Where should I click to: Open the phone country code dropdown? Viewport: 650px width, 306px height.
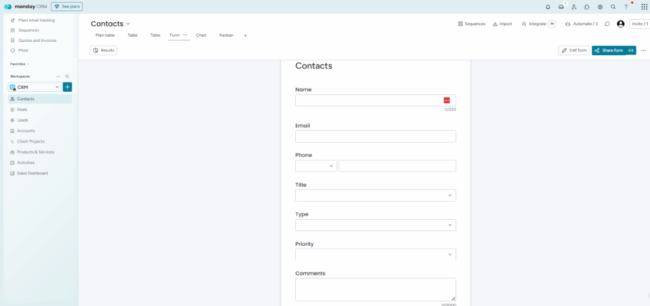pyautogui.click(x=315, y=166)
